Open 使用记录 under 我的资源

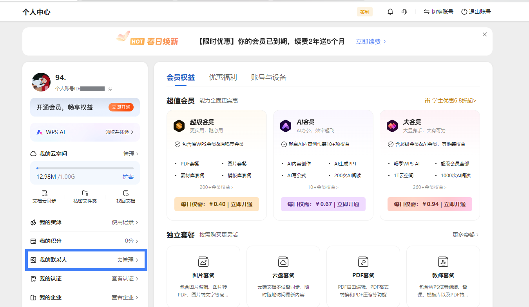(125, 222)
